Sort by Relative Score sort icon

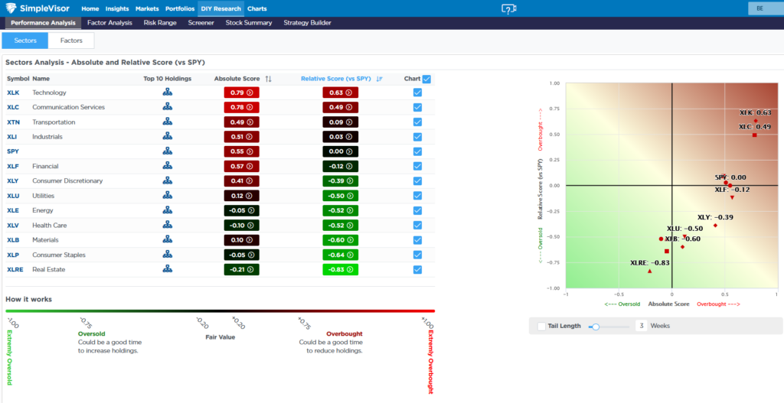tap(379, 79)
